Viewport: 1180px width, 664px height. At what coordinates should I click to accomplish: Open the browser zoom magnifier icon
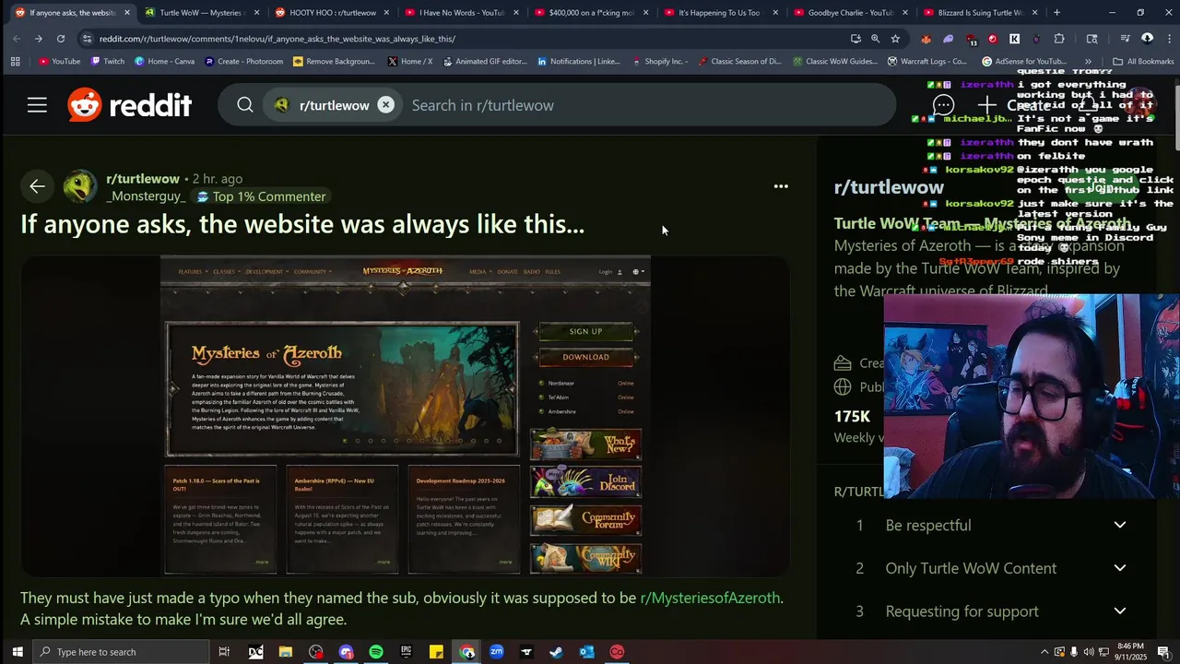pyautogui.click(x=876, y=39)
